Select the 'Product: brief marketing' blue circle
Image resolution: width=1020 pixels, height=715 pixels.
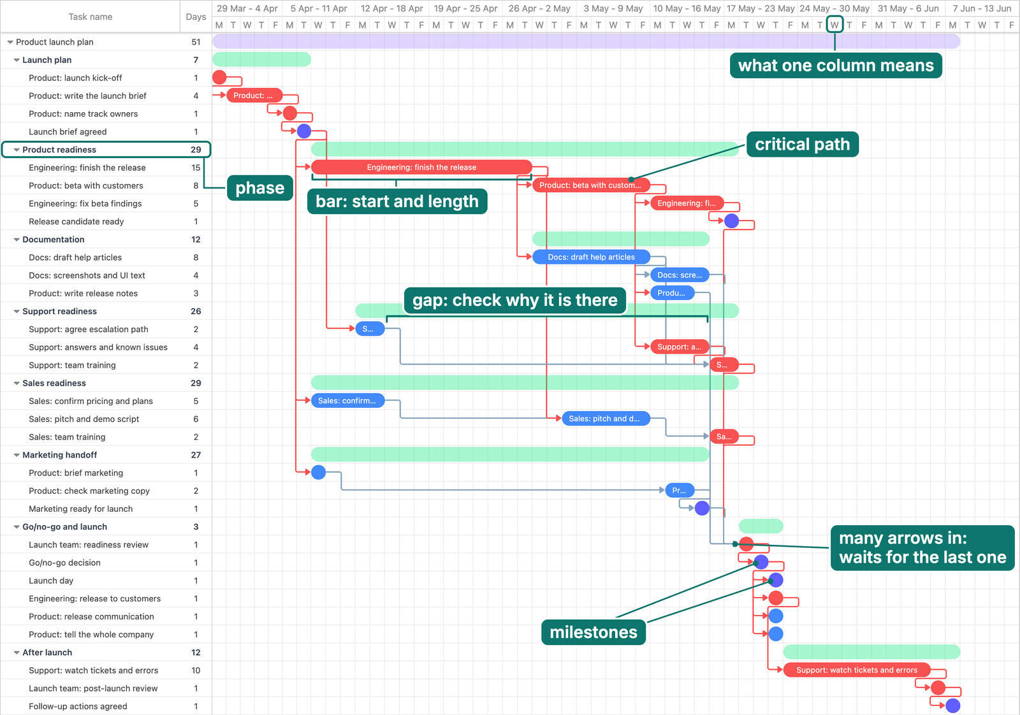pos(319,473)
